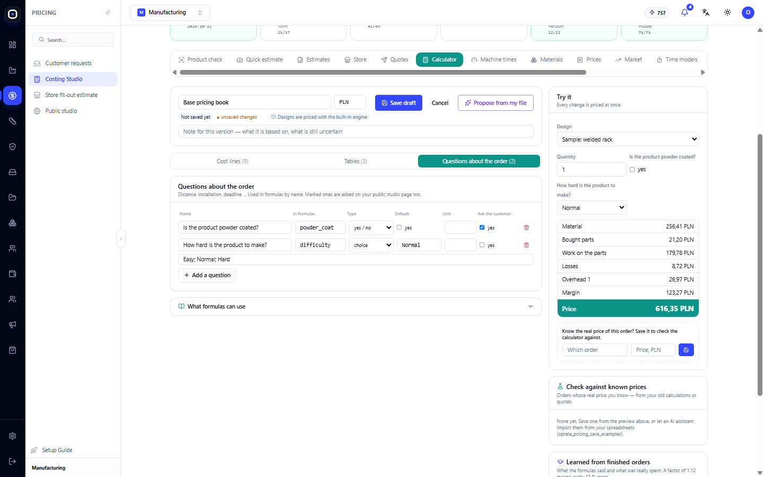Switch language with the translate icon
Viewport: 764px width, 477px height.
point(706,12)
